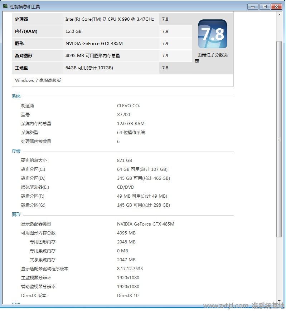Close the 性能信息和工具 window
This screenshot has height=311, width=286.
click(276, 6)
